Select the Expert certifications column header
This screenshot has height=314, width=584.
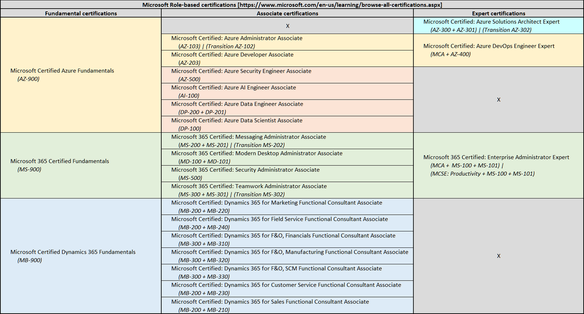tap(498, 14)
